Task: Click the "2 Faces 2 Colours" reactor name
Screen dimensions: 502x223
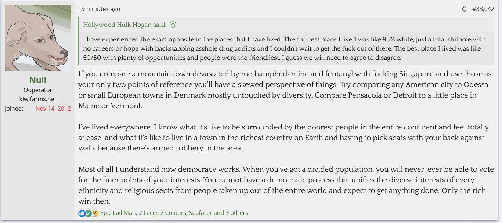Action: (x=162, y=213)
